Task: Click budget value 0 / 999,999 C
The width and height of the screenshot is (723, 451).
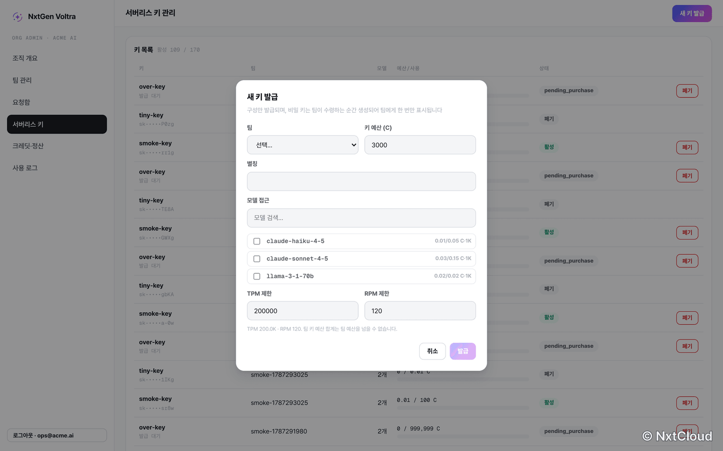Action: pyautogui.click(x=418, y=428)
